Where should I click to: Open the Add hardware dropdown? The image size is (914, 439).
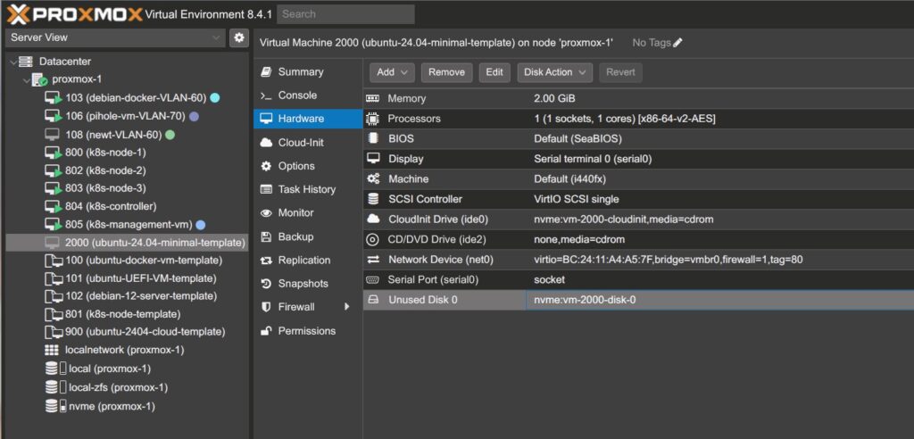point(393,72)
